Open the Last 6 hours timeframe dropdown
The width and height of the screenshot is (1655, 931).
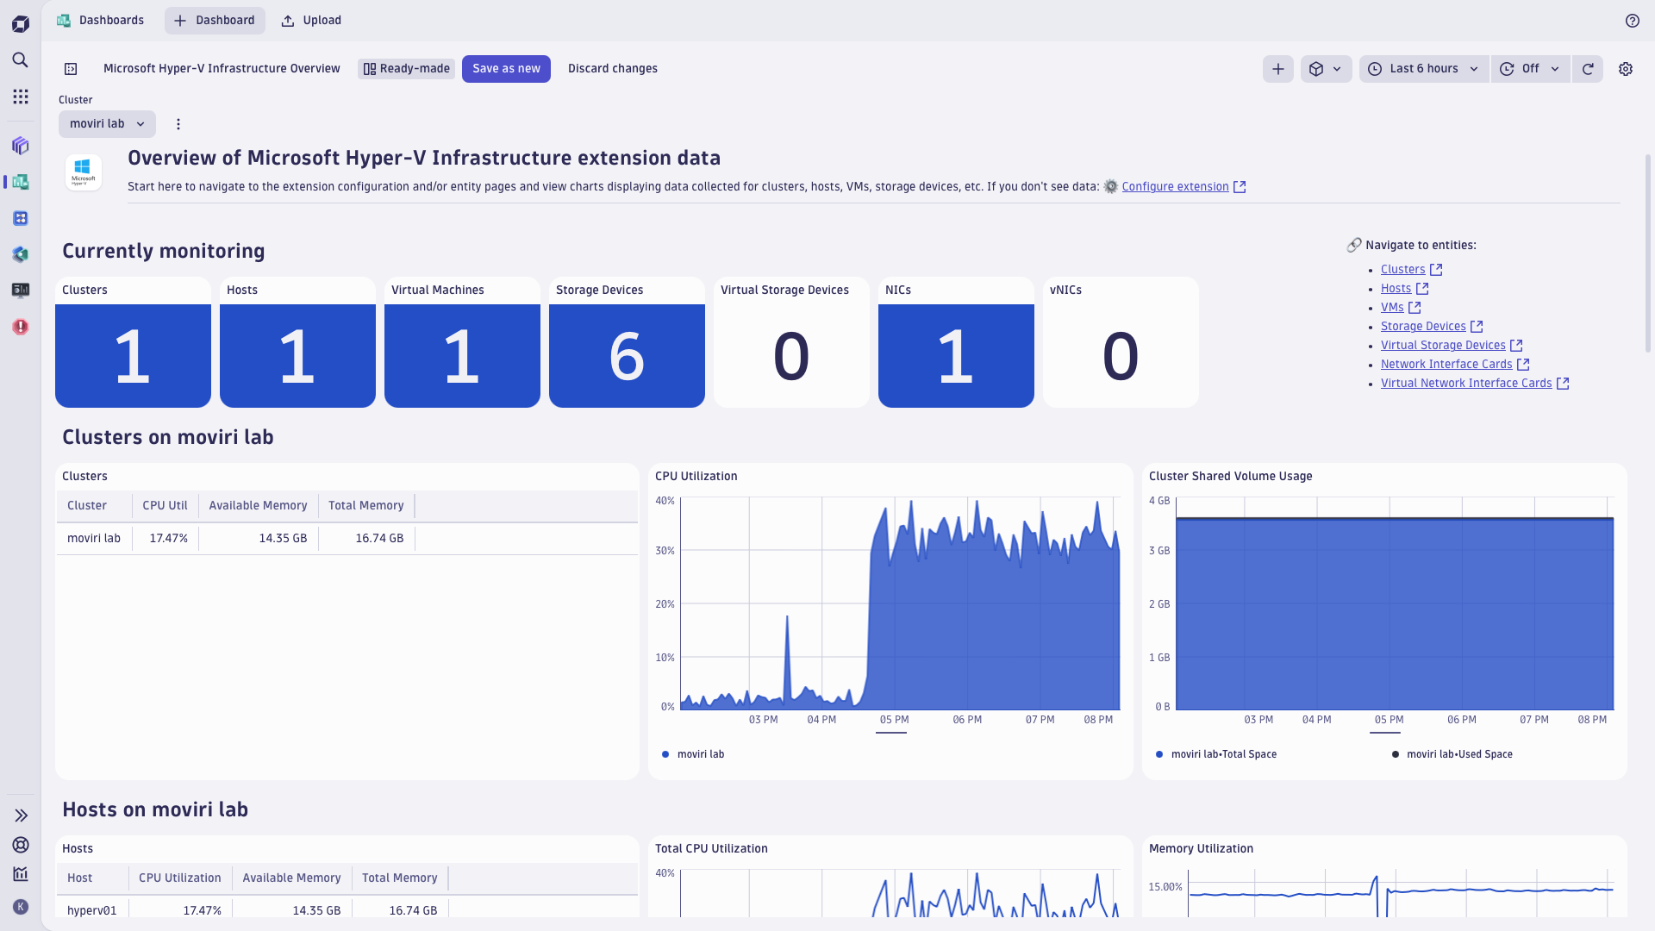tap(1424, 69)
